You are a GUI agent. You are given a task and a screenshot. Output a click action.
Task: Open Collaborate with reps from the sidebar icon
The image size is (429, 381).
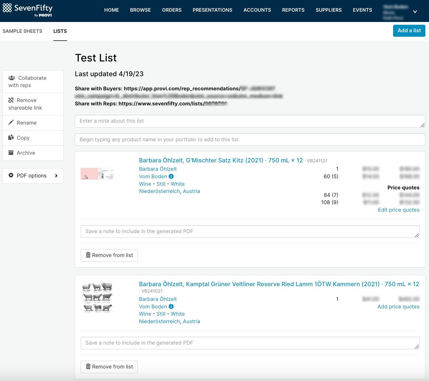pos(12,78)
